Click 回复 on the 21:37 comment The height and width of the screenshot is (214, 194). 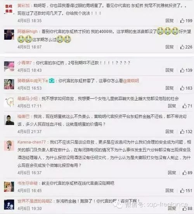pos(170,132)
